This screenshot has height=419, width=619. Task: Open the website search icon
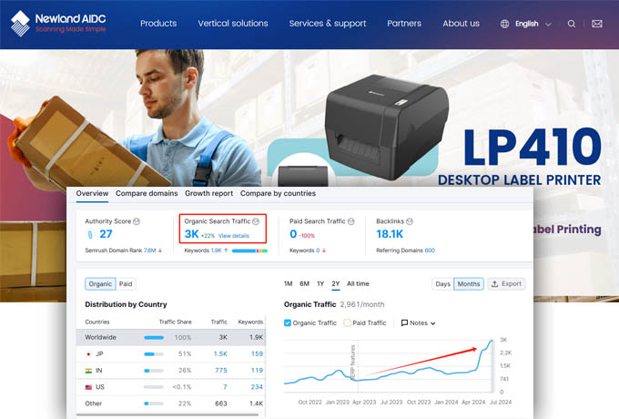pos(572,24)
